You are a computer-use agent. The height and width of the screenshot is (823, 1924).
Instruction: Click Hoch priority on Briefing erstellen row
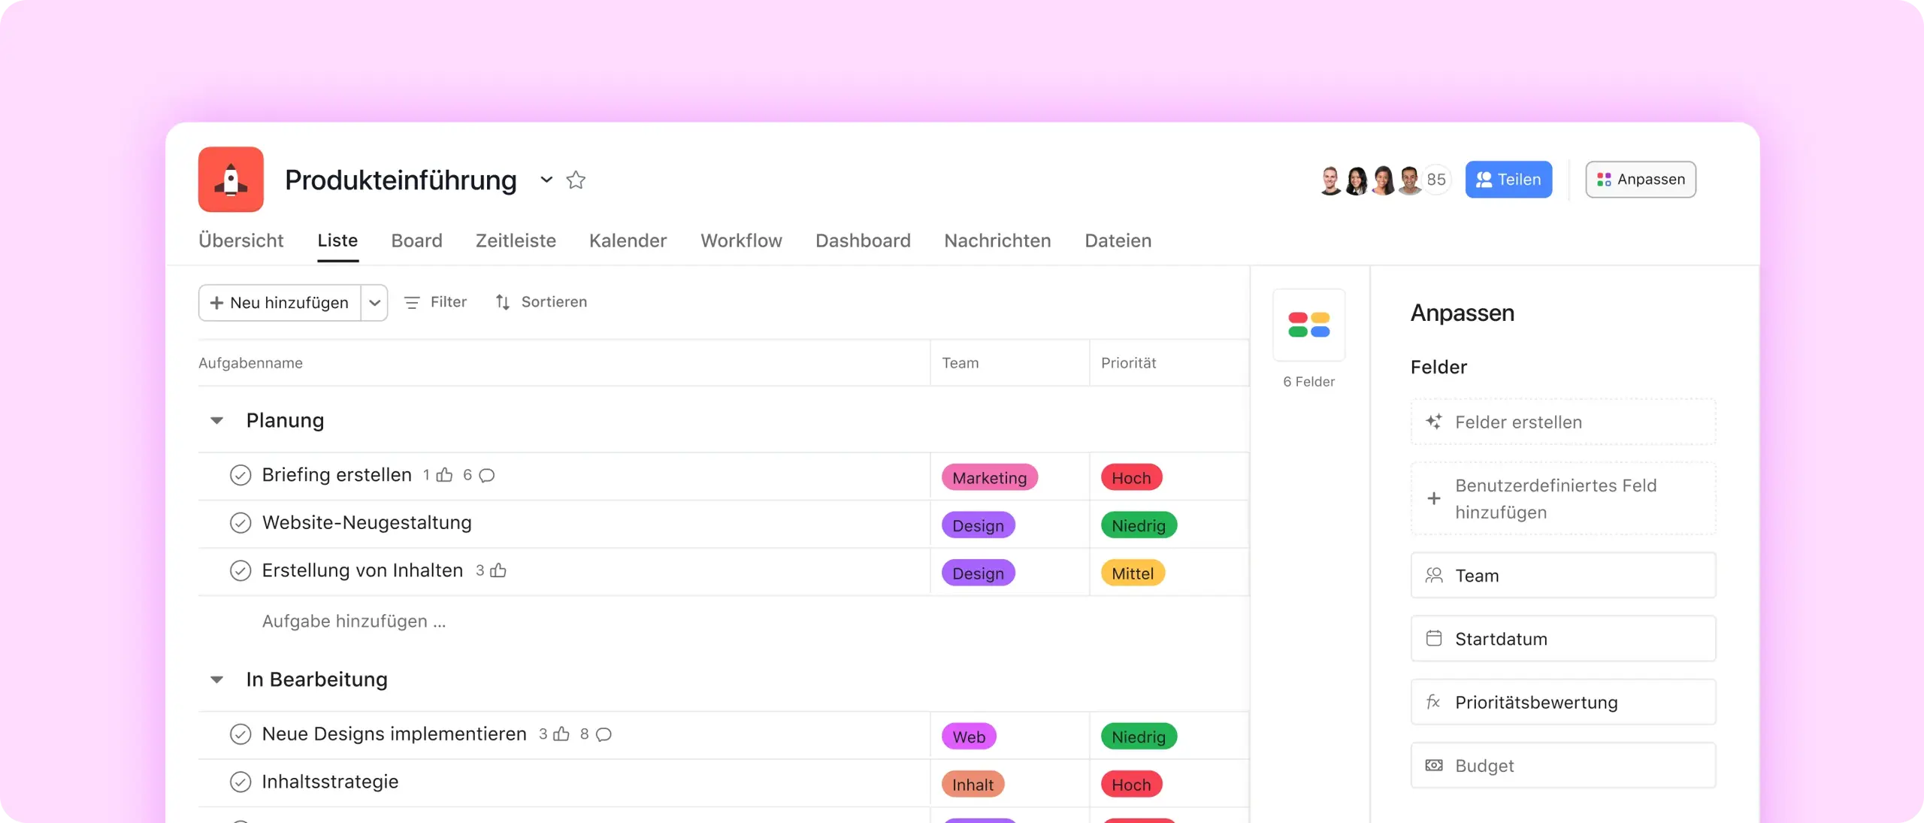1131,477
